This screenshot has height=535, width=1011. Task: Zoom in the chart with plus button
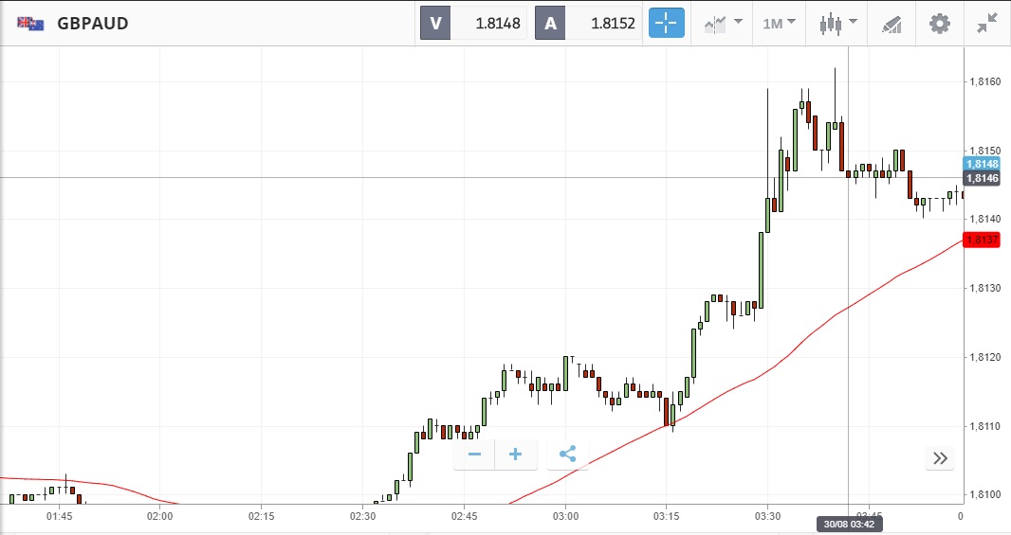tap(516, 455)
